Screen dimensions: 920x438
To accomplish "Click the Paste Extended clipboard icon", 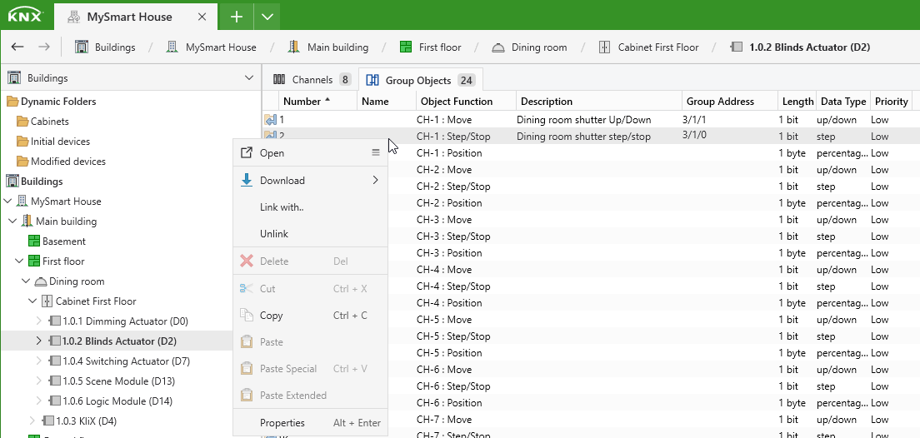I will coord(247,395).
